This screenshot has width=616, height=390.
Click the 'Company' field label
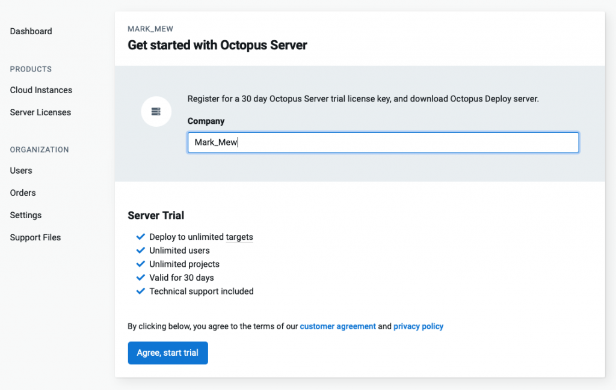(206, 121)
